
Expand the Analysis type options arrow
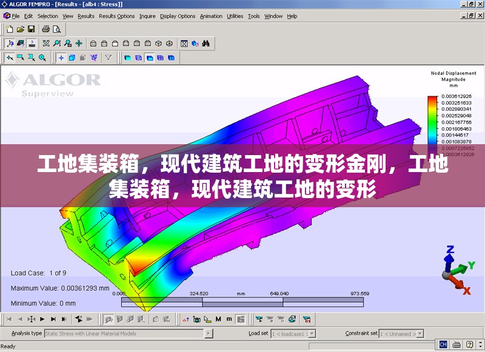(x=209, y=333)
